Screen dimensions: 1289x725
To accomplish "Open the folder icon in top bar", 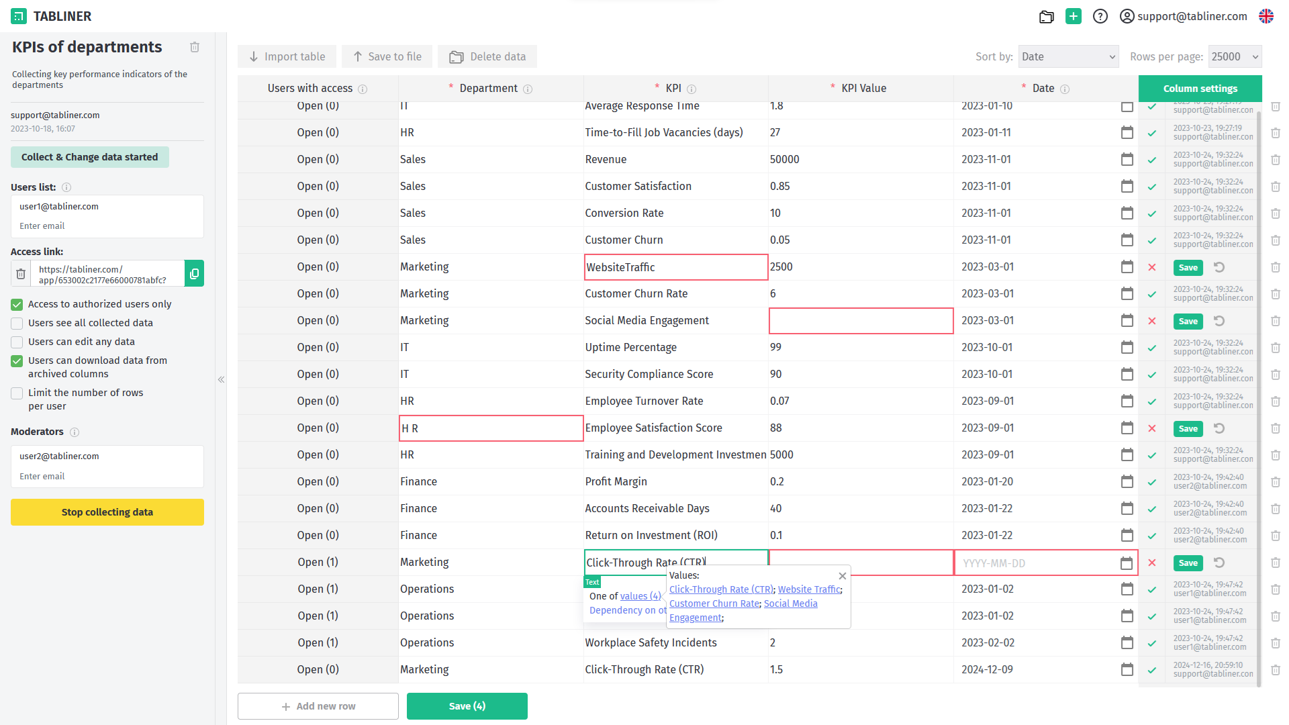I will coord(1046,17).
